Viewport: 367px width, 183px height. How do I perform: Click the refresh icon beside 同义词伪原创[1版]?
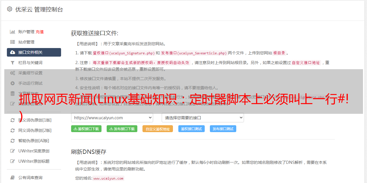click(13, 120)
